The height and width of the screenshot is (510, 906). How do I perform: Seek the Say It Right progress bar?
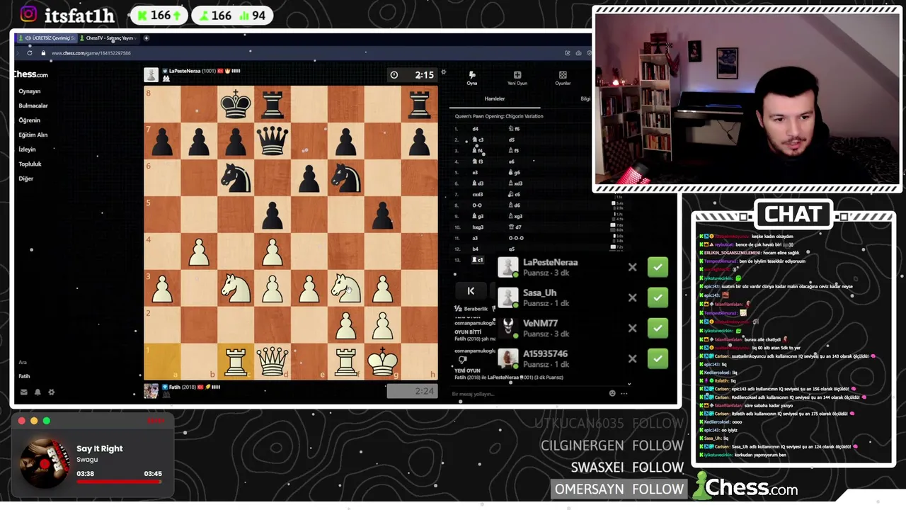[x=119, y=482]
